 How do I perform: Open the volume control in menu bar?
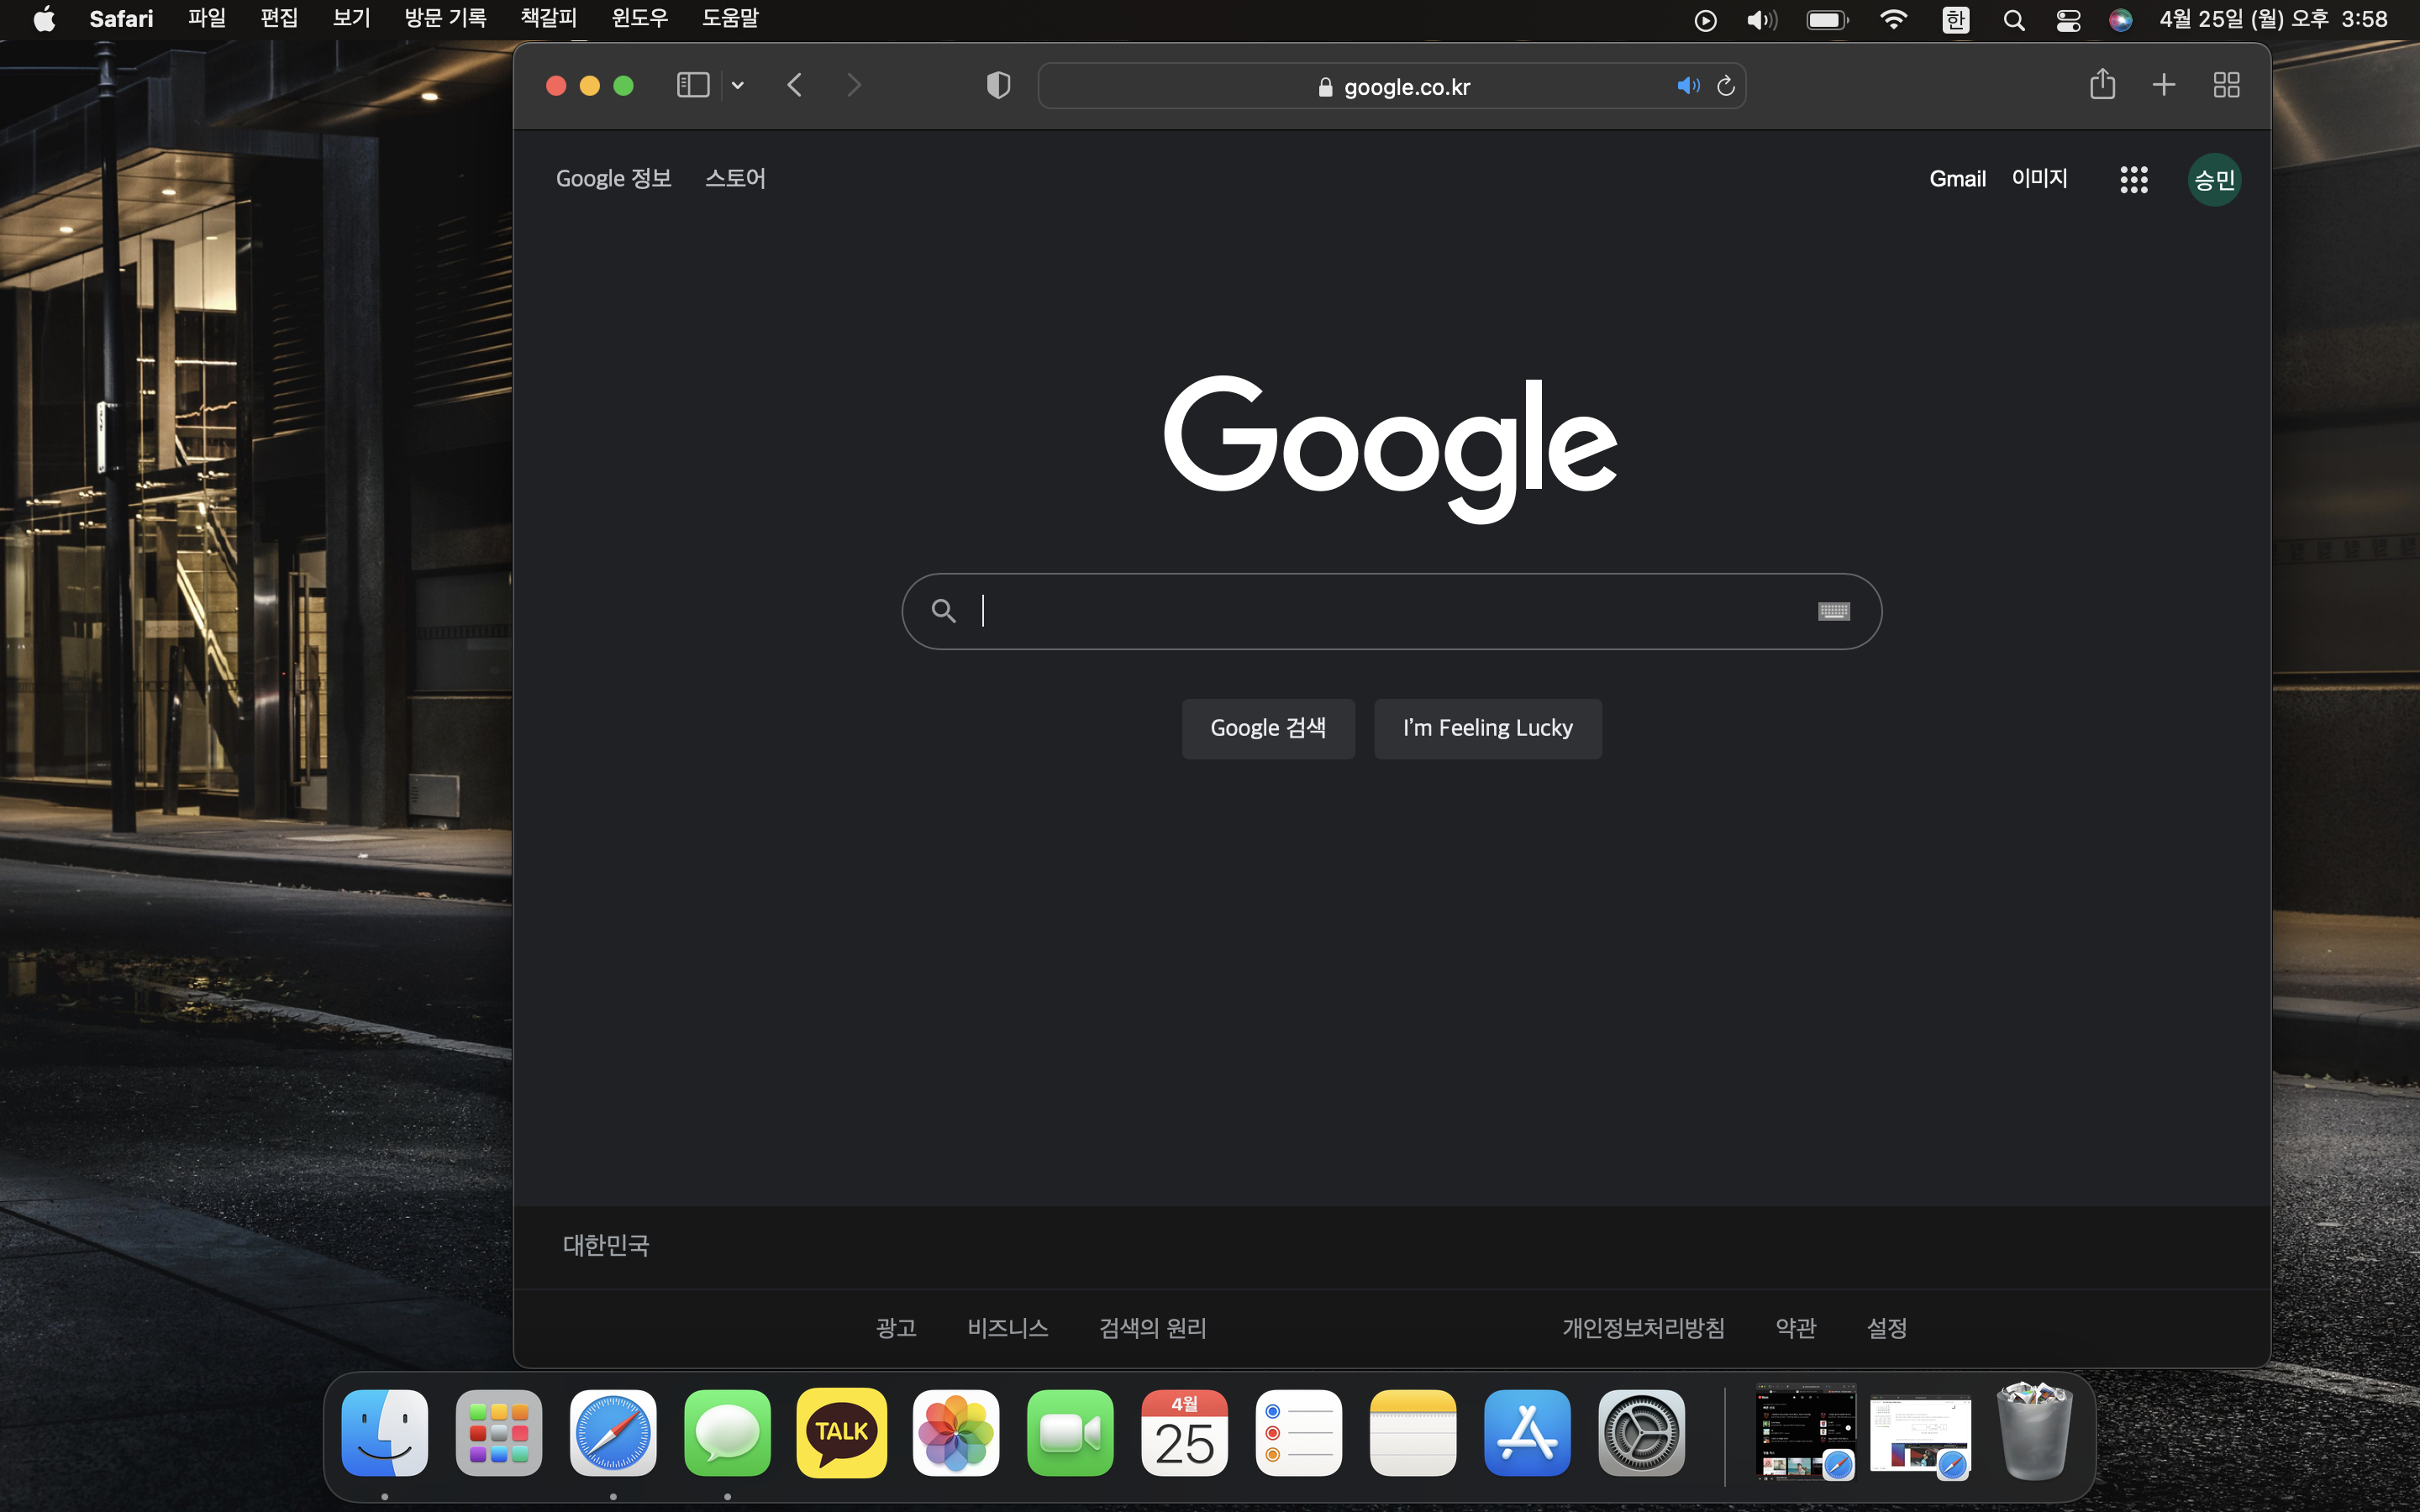pos(1762,20)
